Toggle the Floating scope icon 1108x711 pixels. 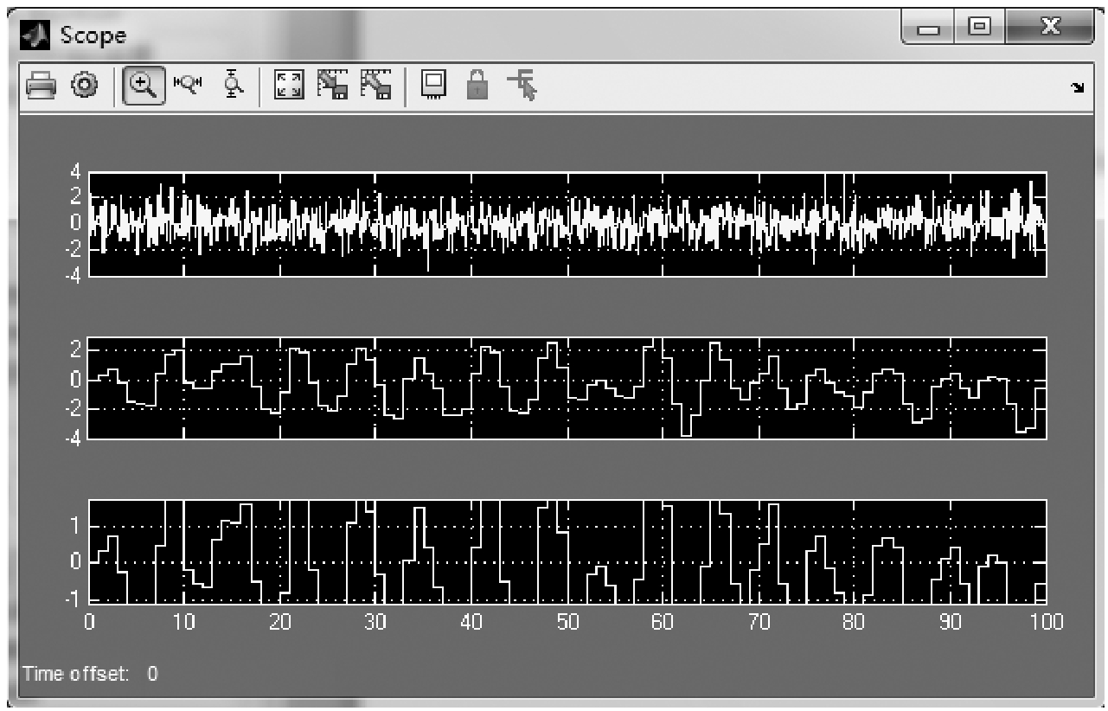tap(433, 85)
